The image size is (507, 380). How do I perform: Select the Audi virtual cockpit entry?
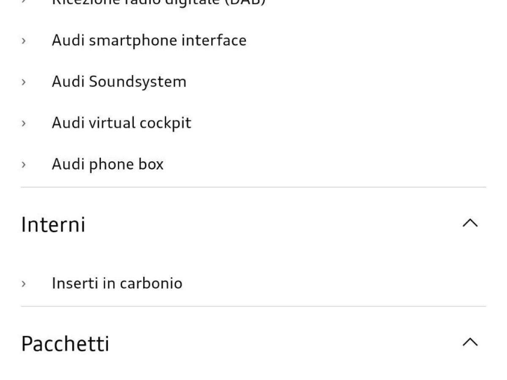121,123
